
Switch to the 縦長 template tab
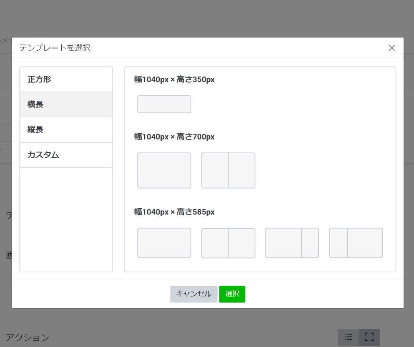coord(66,130)
